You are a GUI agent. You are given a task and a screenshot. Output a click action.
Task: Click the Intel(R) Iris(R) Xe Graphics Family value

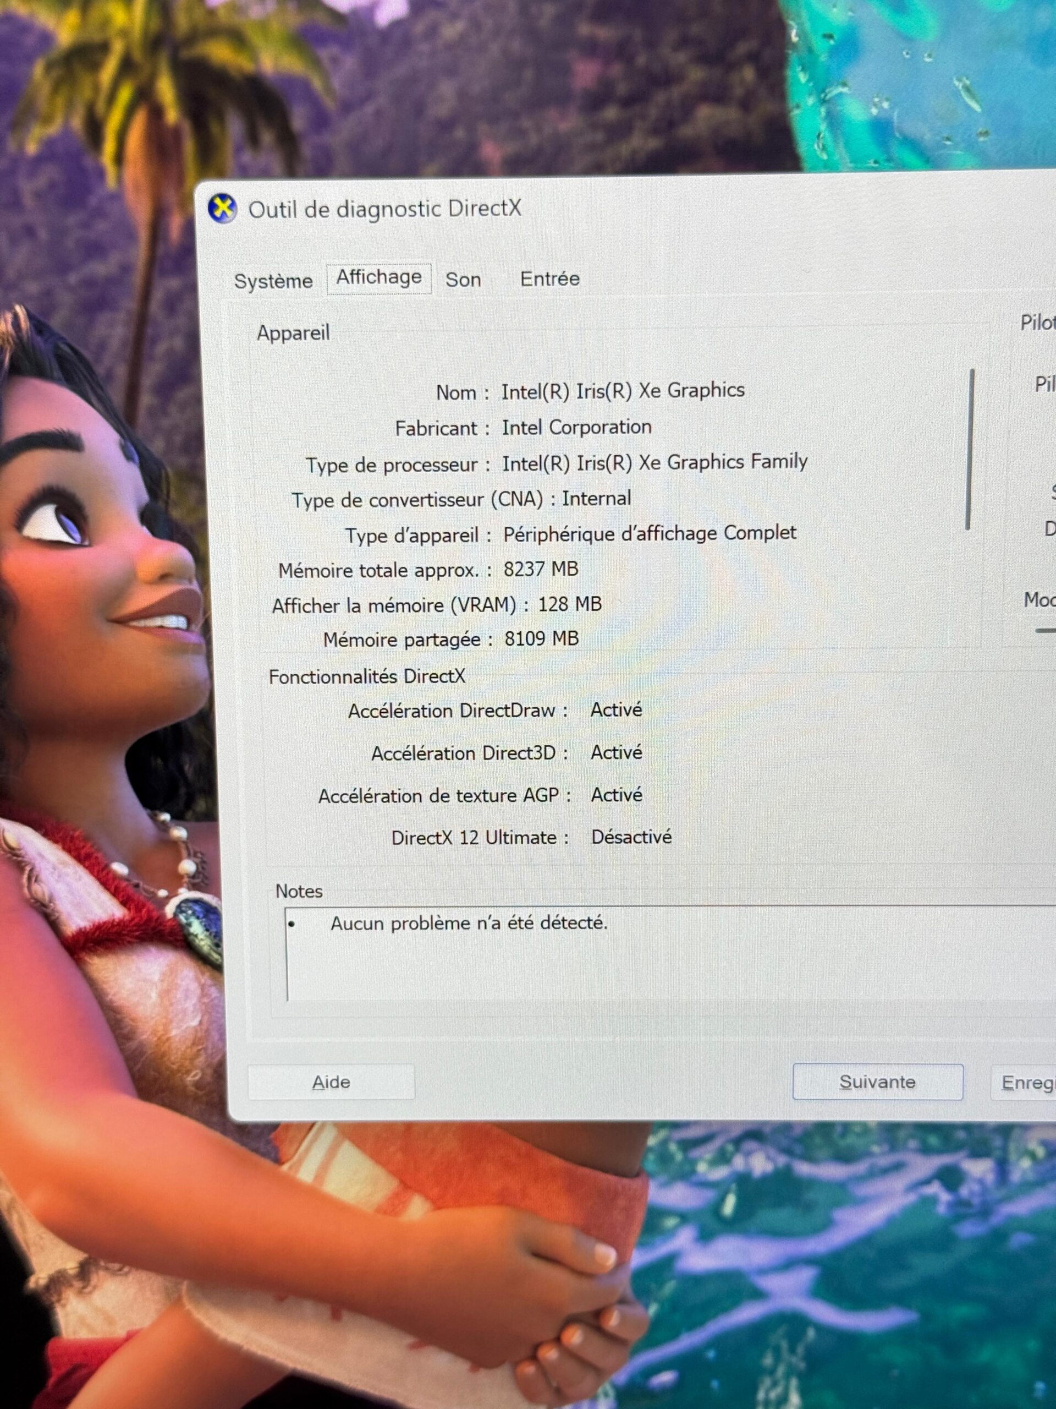(654, 462)
